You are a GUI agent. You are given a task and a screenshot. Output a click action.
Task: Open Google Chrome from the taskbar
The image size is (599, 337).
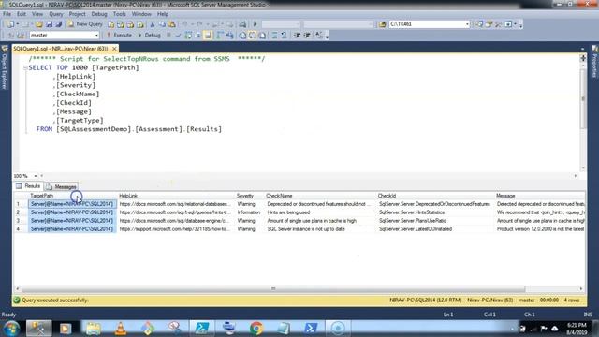[x=256, y=329]
